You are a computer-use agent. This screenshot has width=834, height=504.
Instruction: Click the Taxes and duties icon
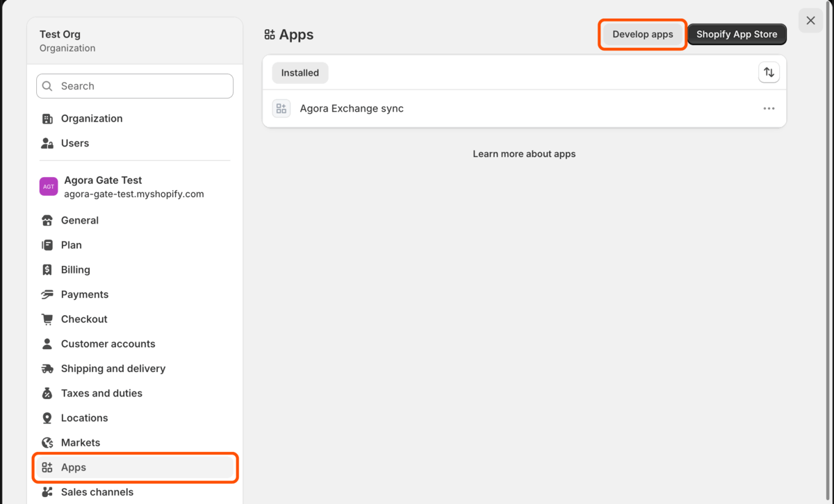pyautogui.click(x=47, y=393)
